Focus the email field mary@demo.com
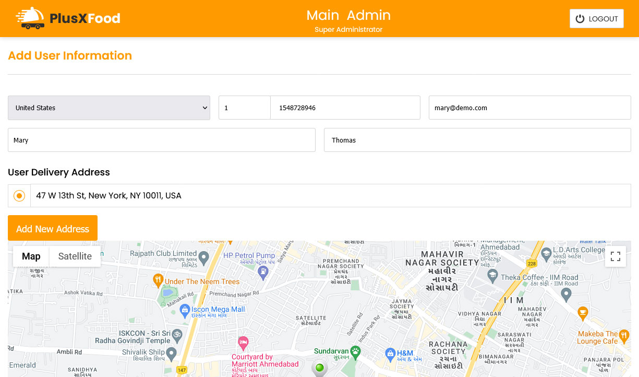 coord(530,108)
